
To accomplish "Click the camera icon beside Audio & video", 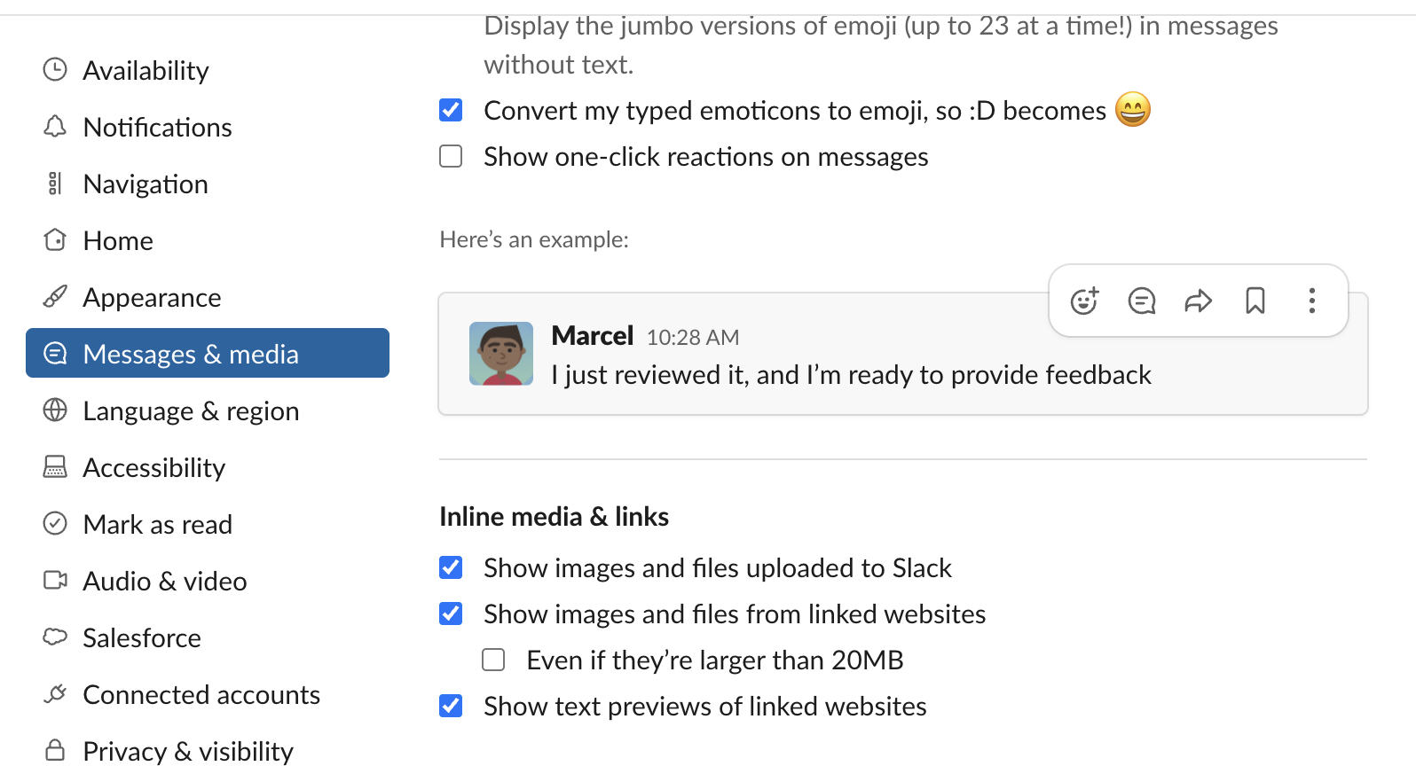I will point(55,581).
